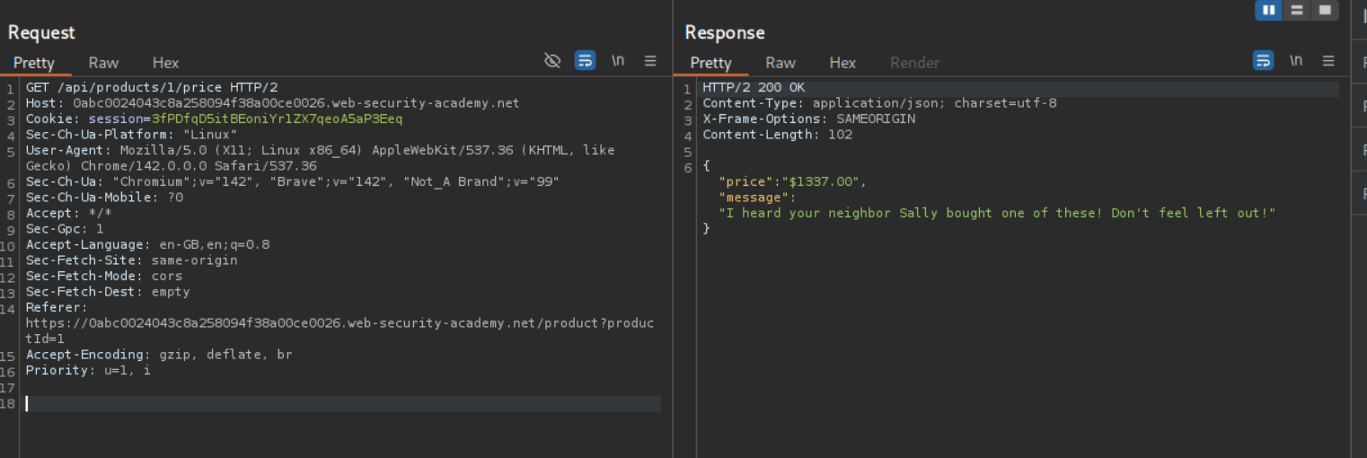Show non-printable characters in Request editor
The height and width of the screenshot is (458, 1367).
618,61
